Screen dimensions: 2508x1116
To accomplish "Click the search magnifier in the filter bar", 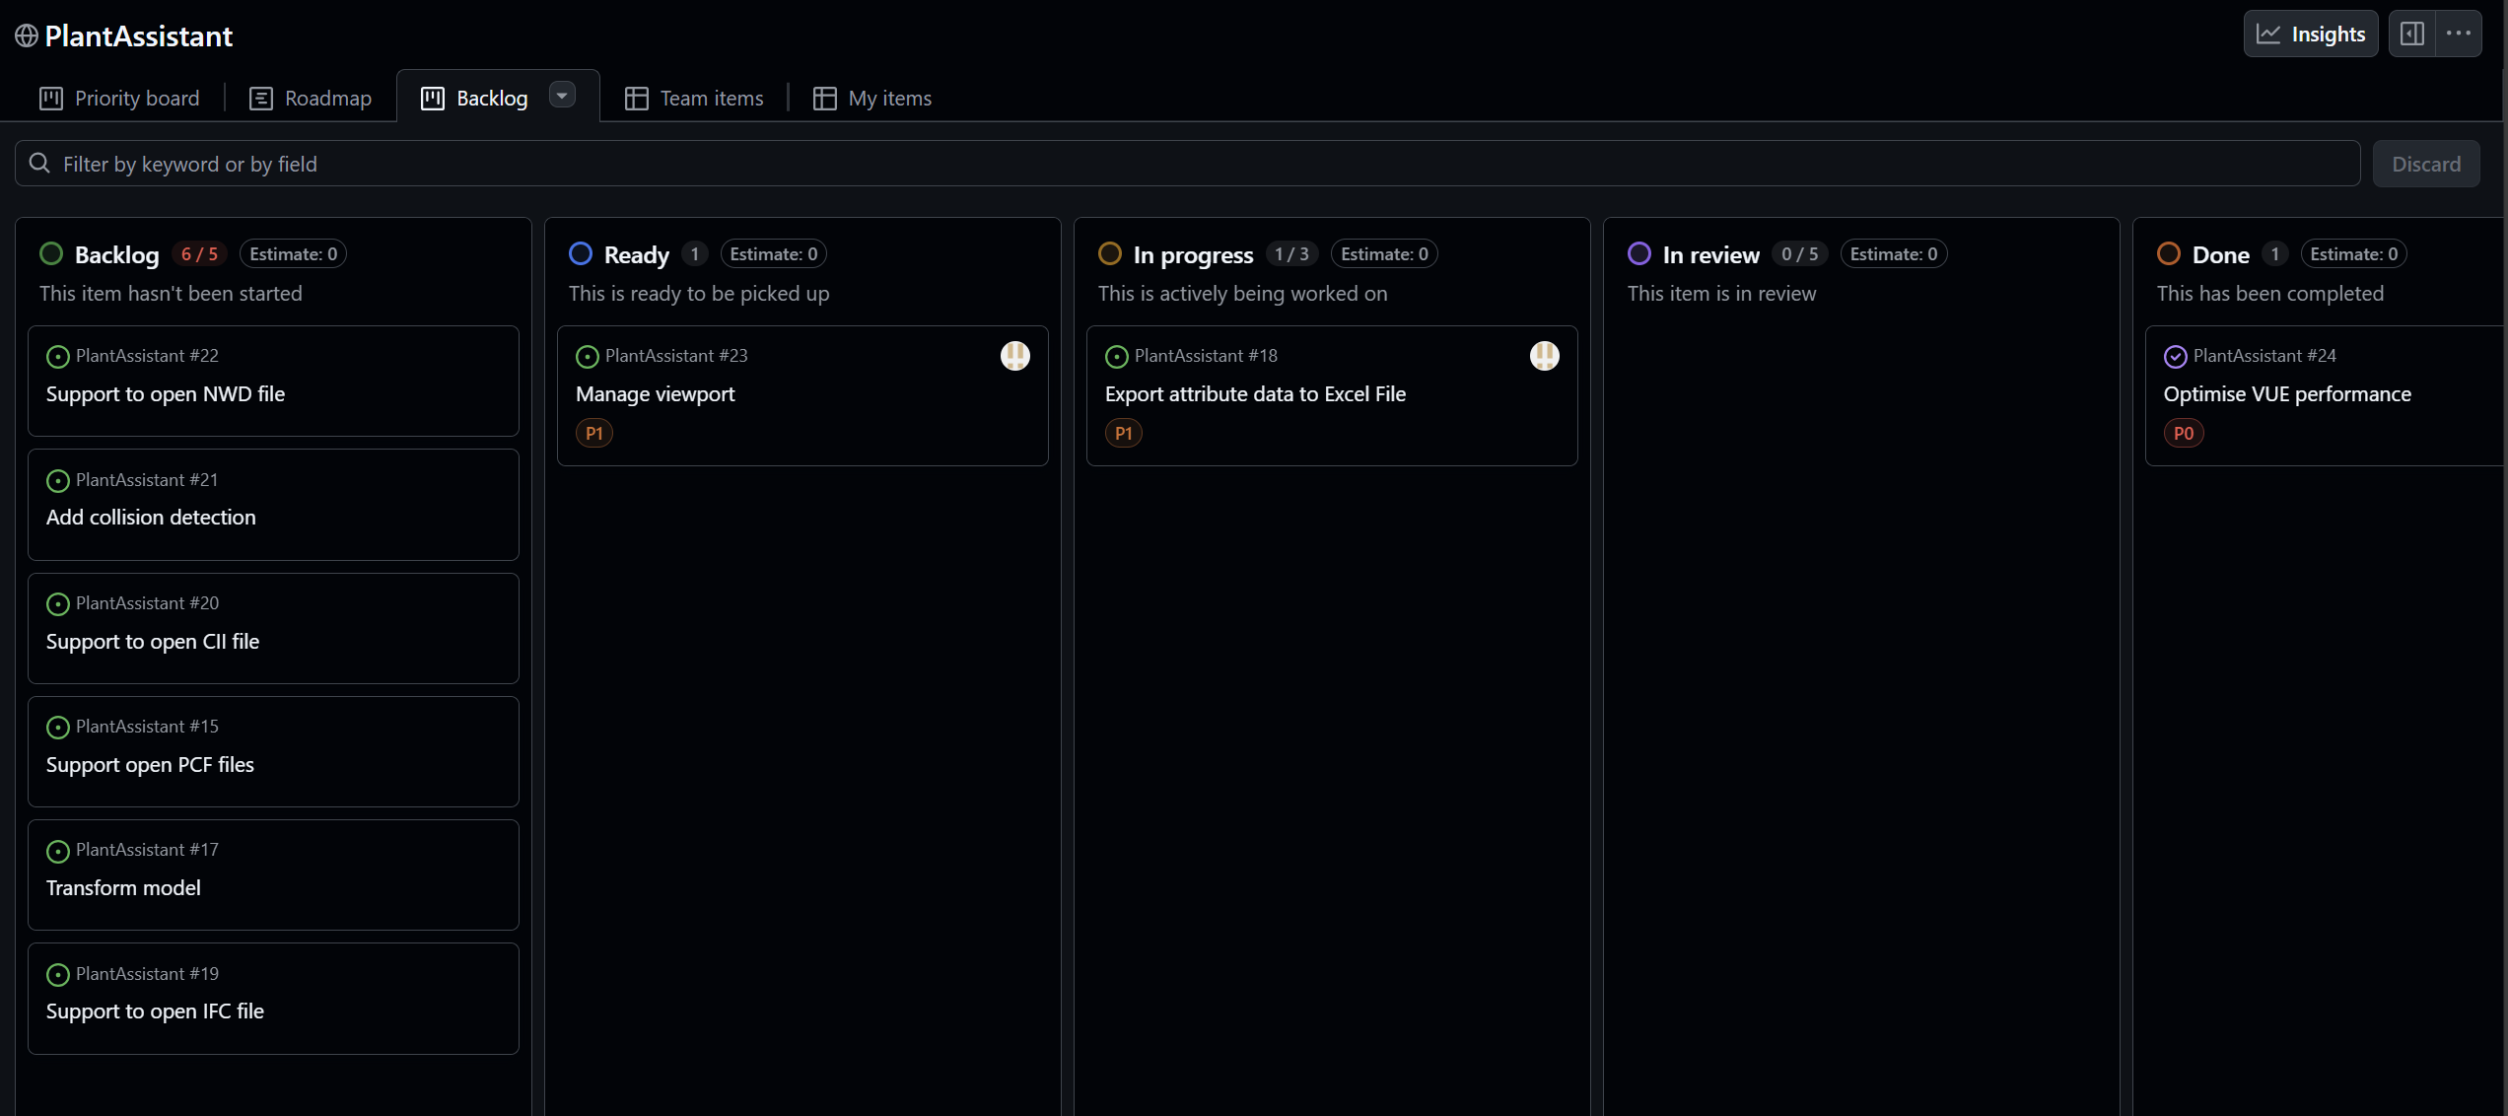I will tap(40, 164).
